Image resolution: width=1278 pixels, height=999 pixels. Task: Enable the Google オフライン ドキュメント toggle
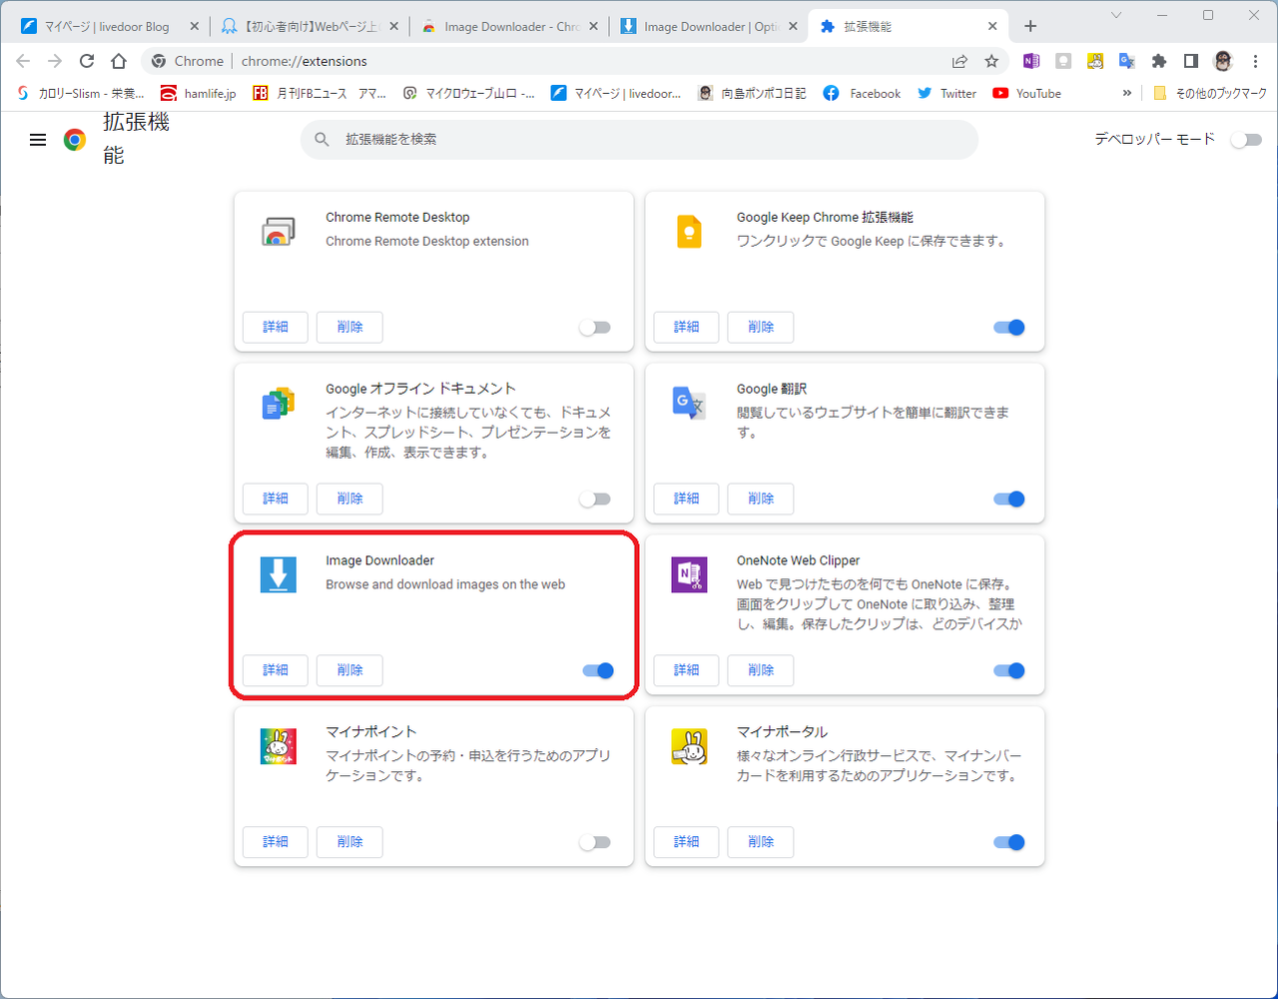click(595, 499)
